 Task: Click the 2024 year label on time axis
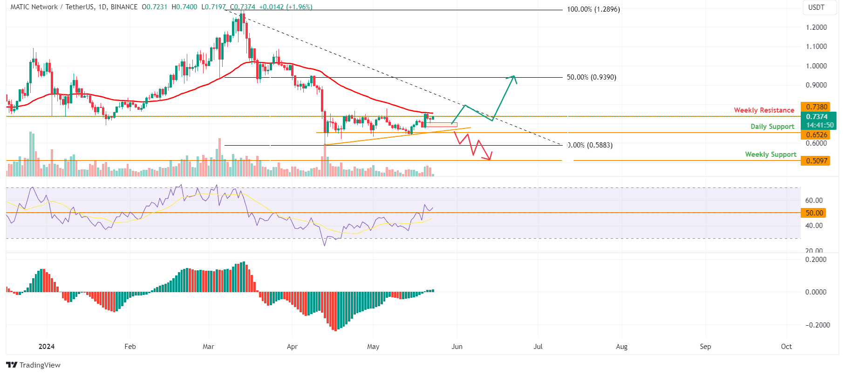click(x=47, y=347)
